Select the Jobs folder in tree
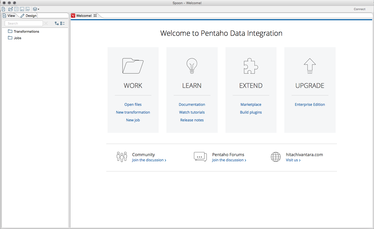The image size is (374, 229). (15, 38)
